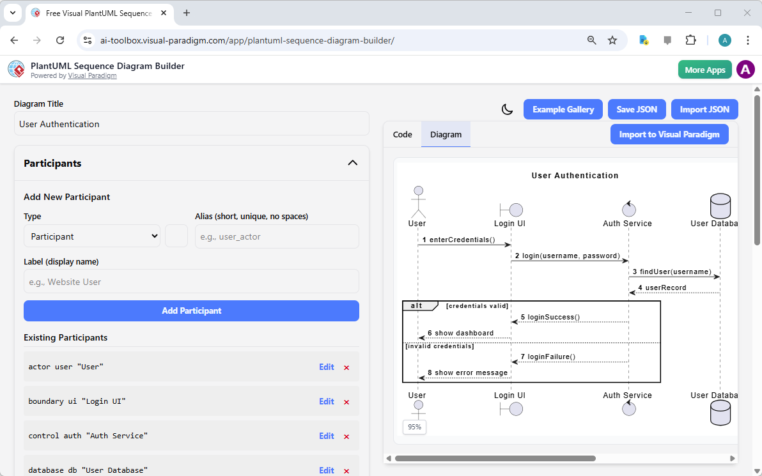The width and height of the screenshot is (762, 476).
Task: Open the Example Gallery
Action: (563, 109)
